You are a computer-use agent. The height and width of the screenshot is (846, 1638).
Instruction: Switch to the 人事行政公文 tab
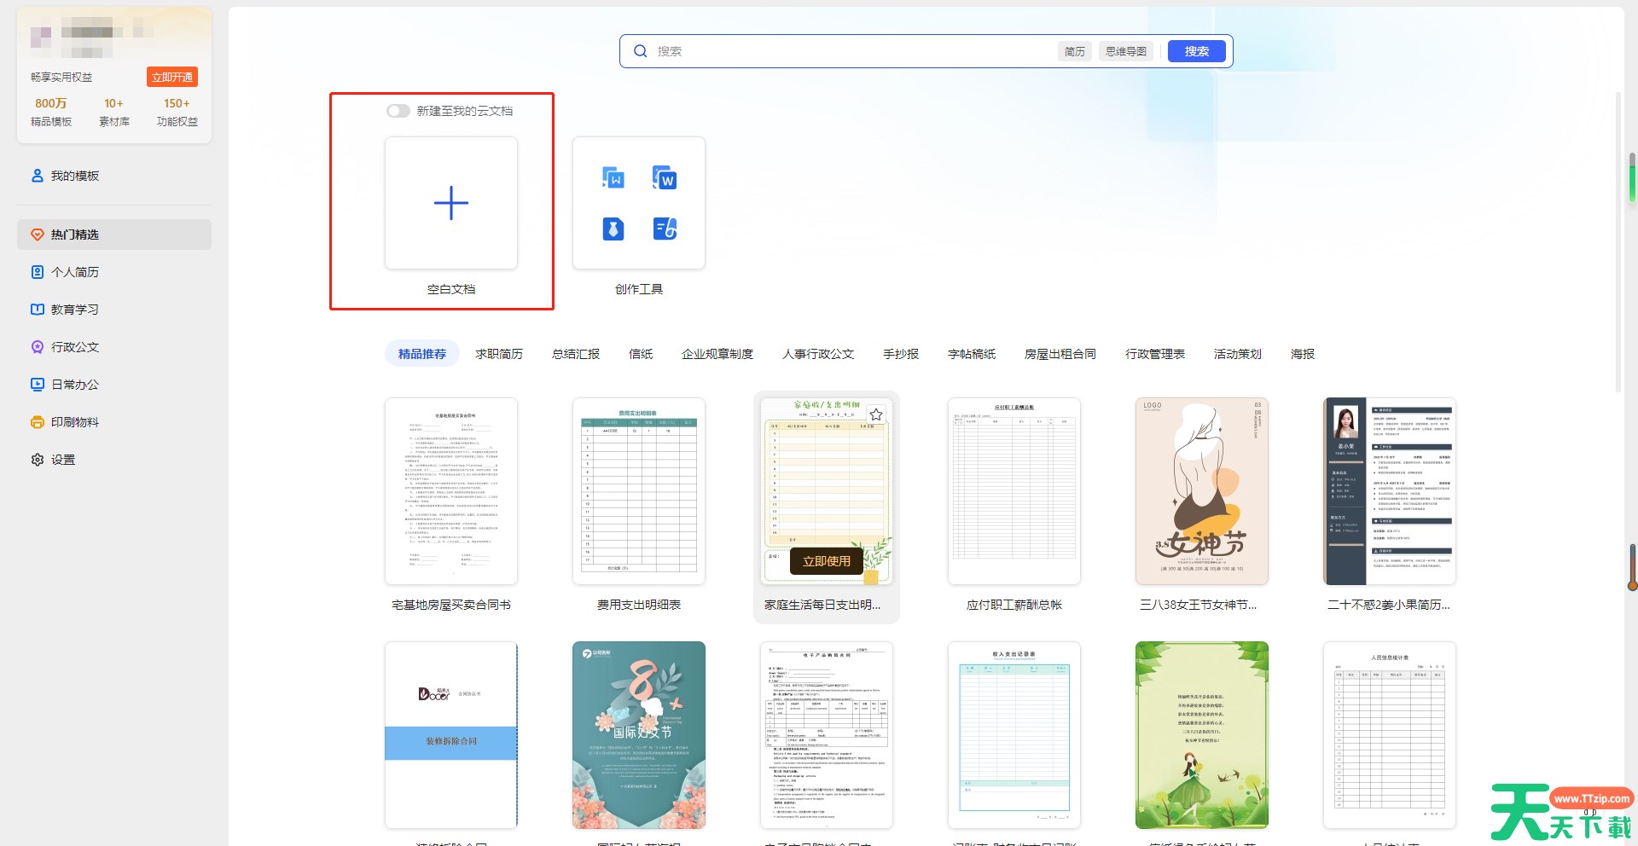click(818, 354)
